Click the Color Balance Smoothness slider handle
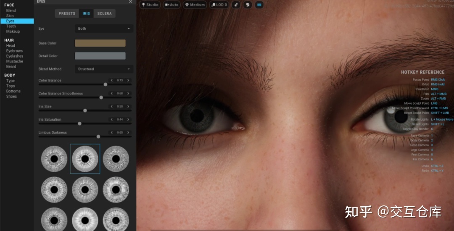Viewport: 454px width, 231px height. [x=101, y=97]
